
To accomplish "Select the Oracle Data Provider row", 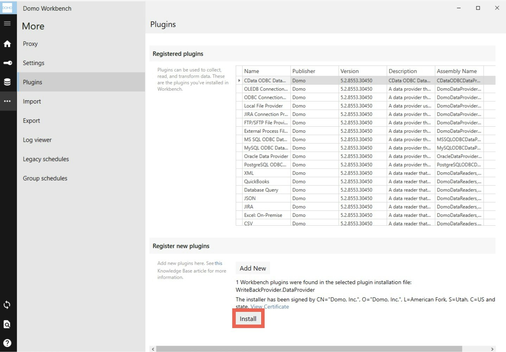I will tap(366, 156).
